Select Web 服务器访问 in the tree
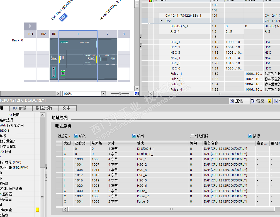Viewport: 280px width, 217px height. pos(12,125)
